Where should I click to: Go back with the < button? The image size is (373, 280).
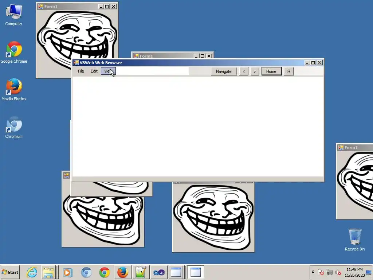coord(244,71)
